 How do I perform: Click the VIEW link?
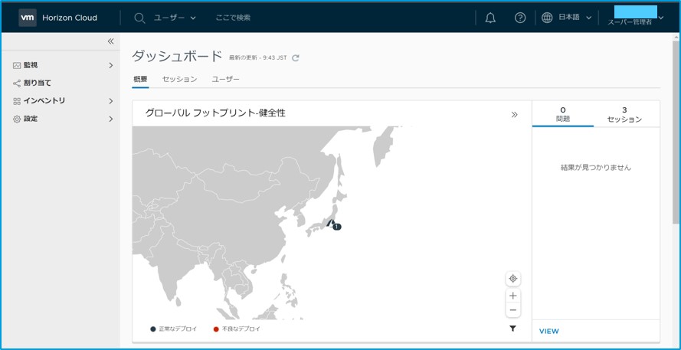pos(548,331)
